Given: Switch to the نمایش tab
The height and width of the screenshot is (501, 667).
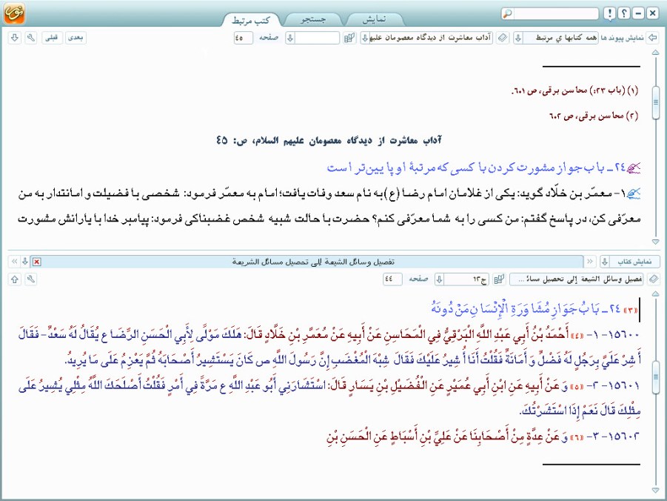Looking at the screenshot, I should [375, 19].
